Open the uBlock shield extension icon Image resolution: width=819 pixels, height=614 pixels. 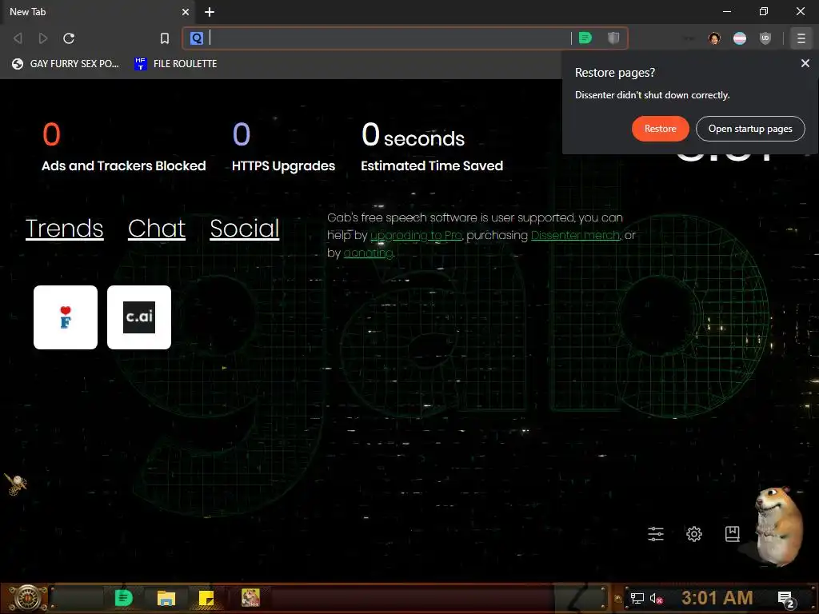[765, 38]
